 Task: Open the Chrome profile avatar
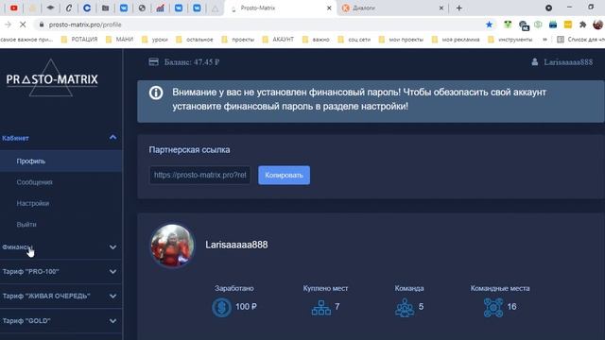597,25
